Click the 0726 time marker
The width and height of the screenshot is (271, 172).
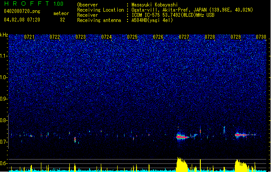(x=158, y=37)
